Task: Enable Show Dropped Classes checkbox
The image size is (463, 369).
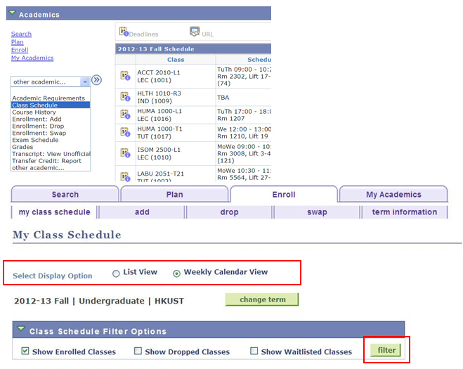Action: tap(138, 351)
